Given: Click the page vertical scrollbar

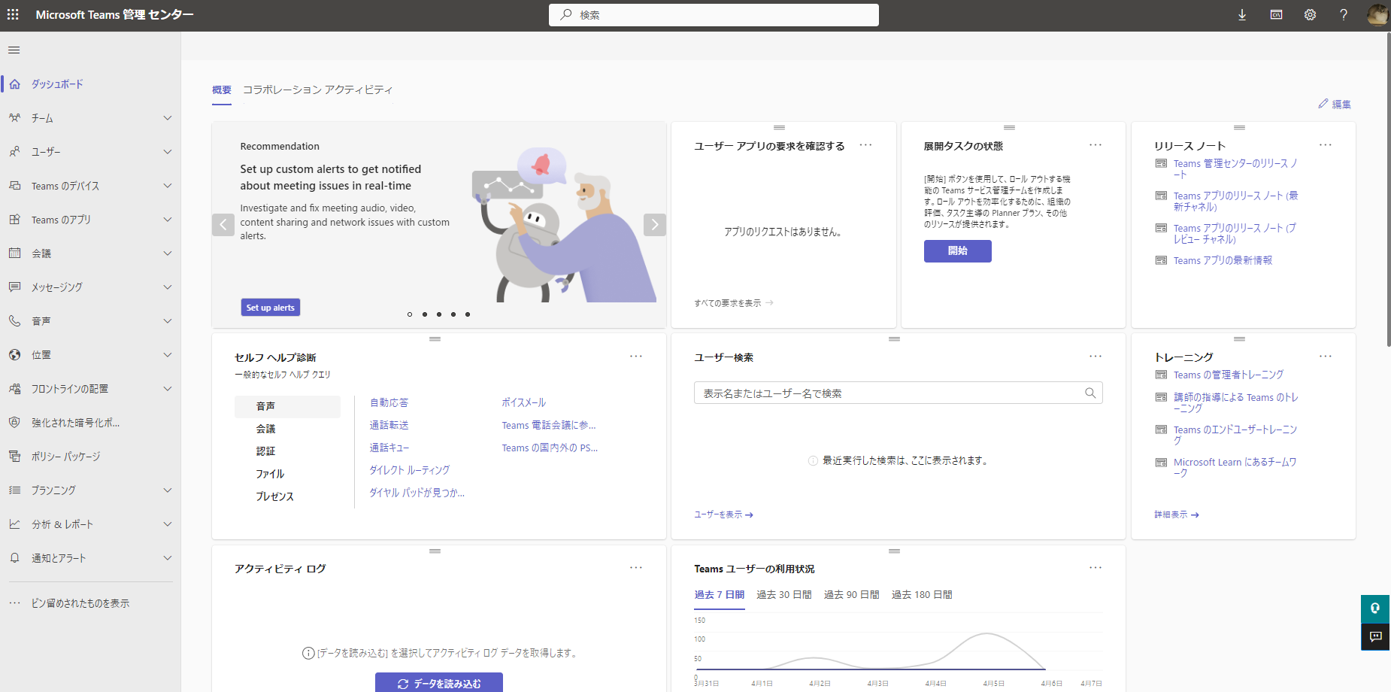Looking at the screenshot, I should tap(1388, 188).
